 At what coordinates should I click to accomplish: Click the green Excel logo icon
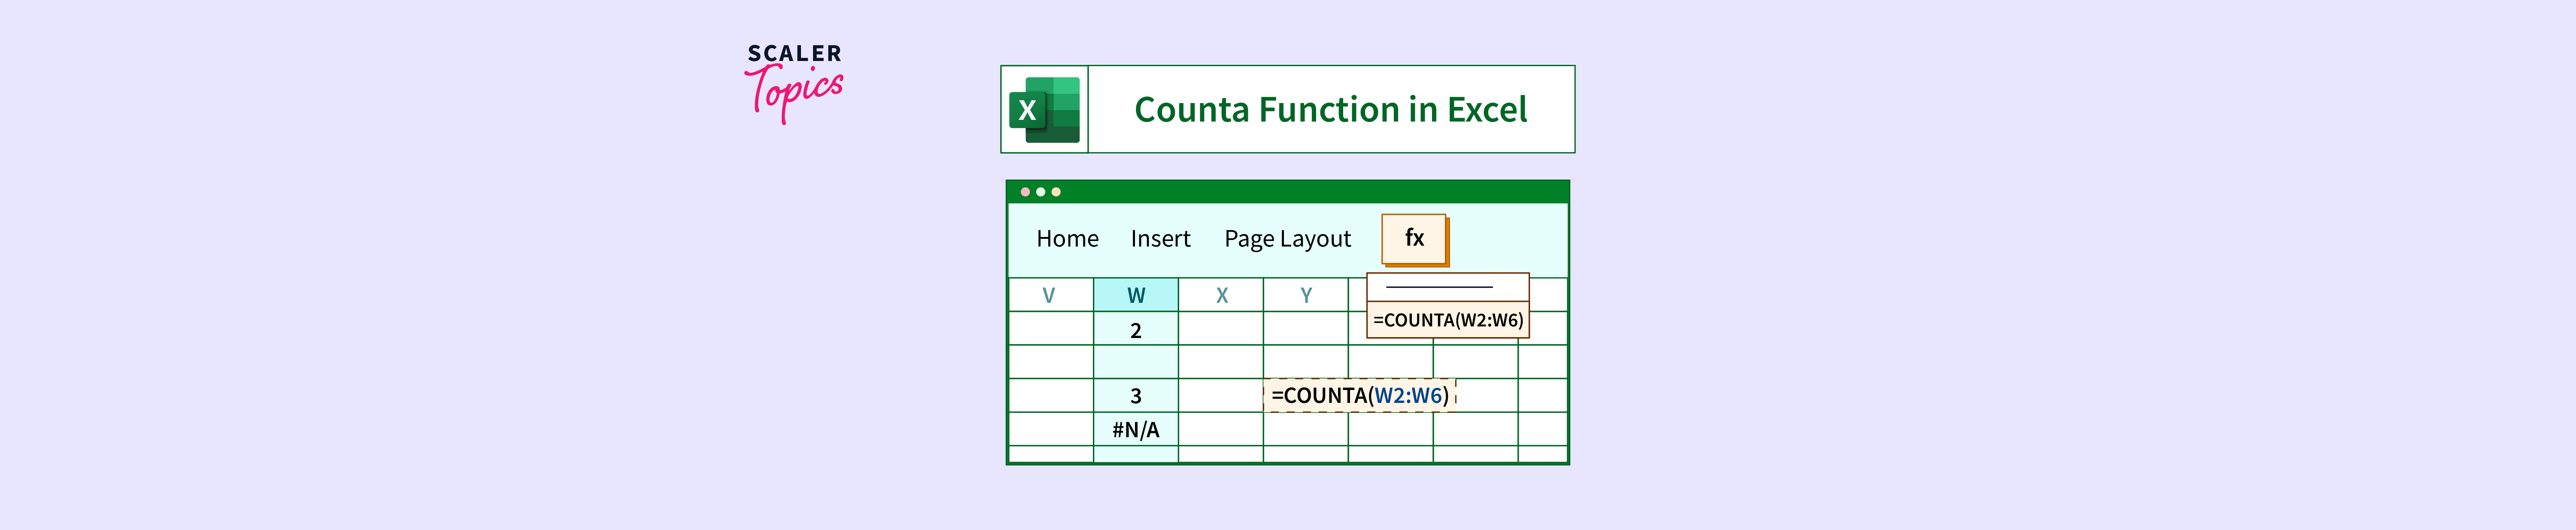pyautogui.click(x=1044, y=109)
